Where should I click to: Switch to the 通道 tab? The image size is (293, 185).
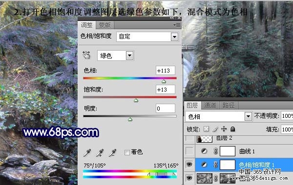[210, 106]
